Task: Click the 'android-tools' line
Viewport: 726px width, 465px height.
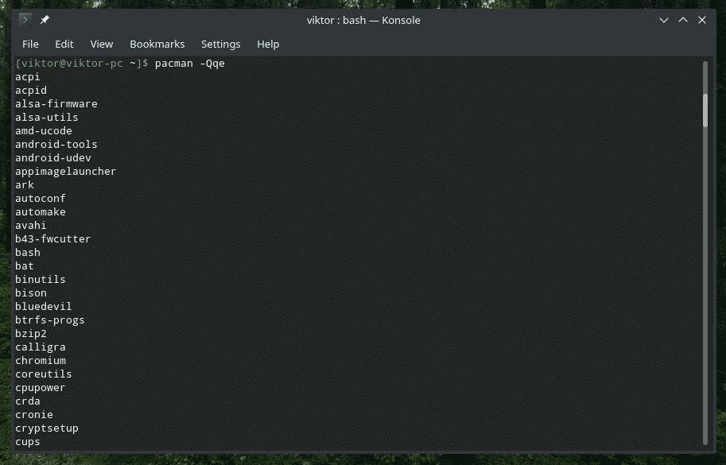Action: (x=56, y=145)
